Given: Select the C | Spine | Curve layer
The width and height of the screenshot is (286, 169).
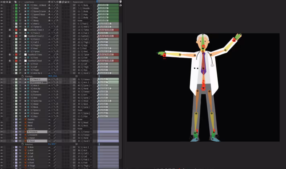Looking at the screenshot, I should pyautogui.click(x=38, y=11).
